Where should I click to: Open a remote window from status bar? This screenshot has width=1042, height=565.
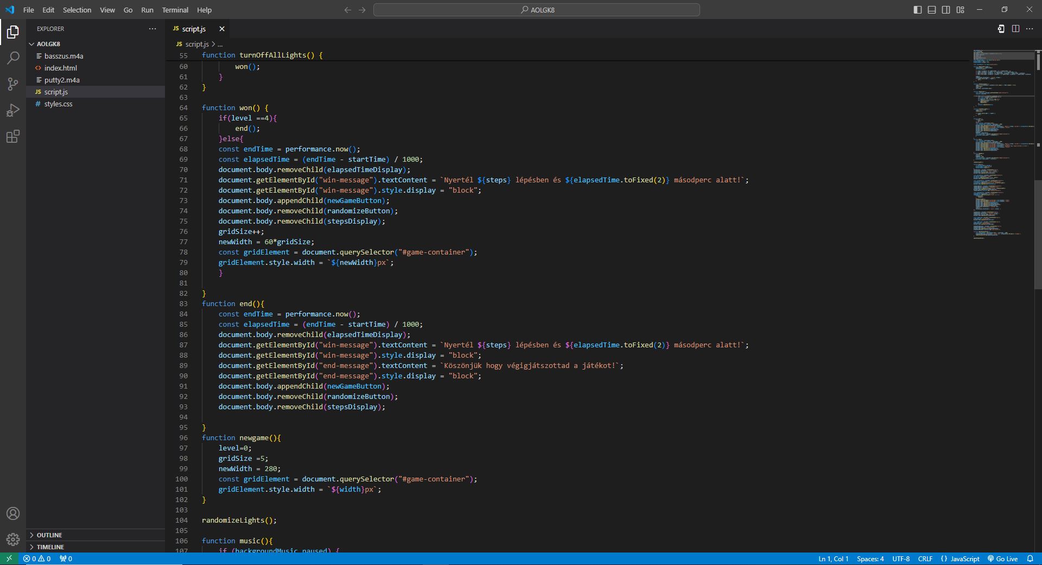pyautogui.click(x=9, y=558)
